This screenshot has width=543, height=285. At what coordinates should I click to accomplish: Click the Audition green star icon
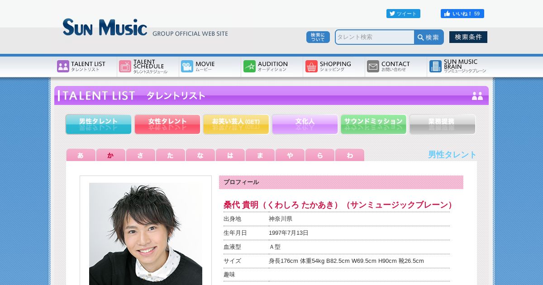249,66
